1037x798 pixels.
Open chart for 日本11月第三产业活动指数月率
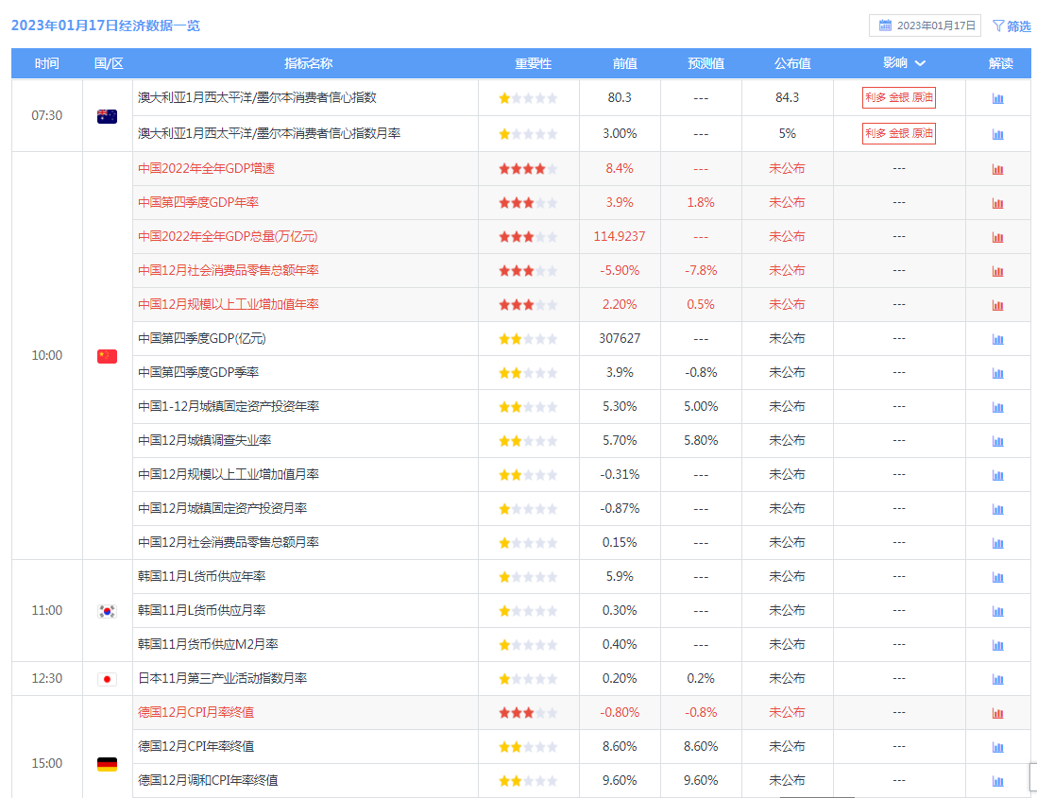point(997,679)
